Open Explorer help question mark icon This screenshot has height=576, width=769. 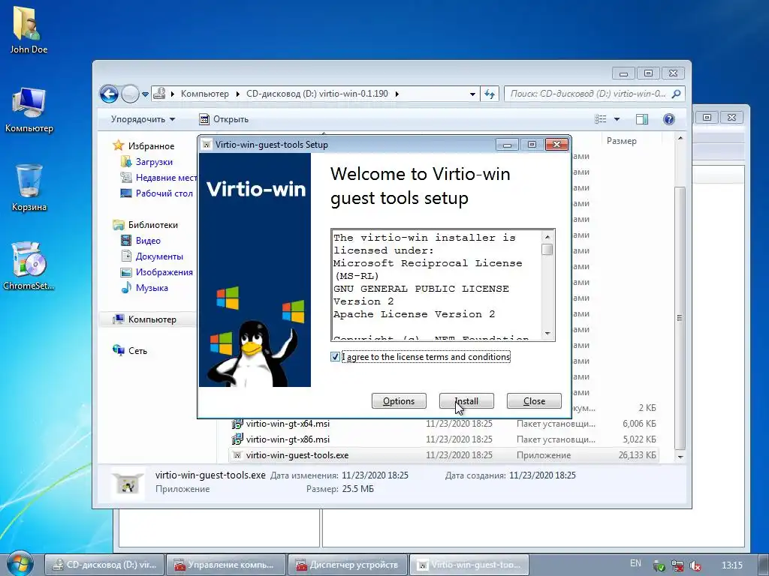coord(668,119)
